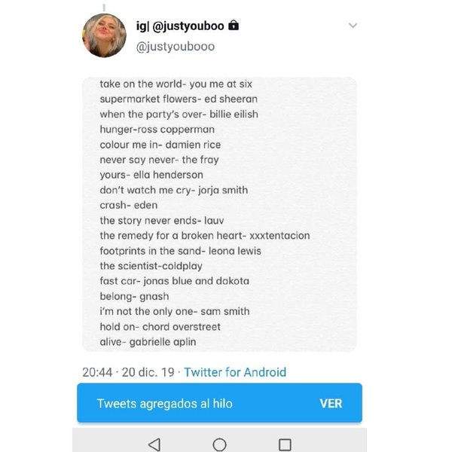452x452 pixels.
Task: Open the tweet options chevron menu
Action: [352, 26]
